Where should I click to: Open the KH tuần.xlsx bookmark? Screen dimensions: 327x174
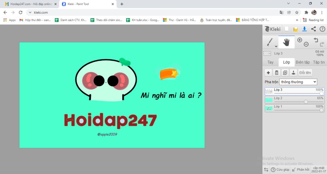pyautogui.click(x=143, y=20)
